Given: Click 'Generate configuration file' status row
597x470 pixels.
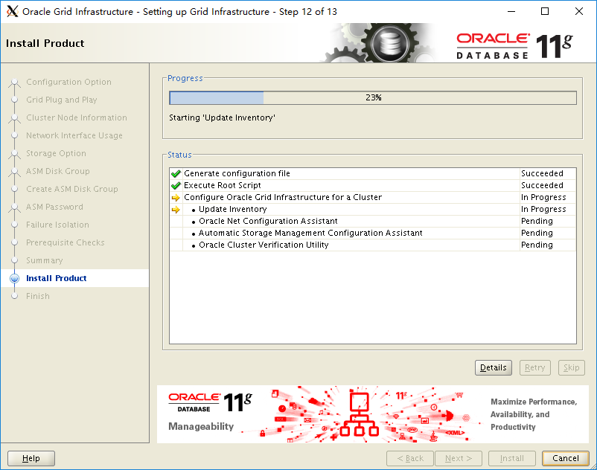Looking at the screenshot, I should (x=373, y=174).
